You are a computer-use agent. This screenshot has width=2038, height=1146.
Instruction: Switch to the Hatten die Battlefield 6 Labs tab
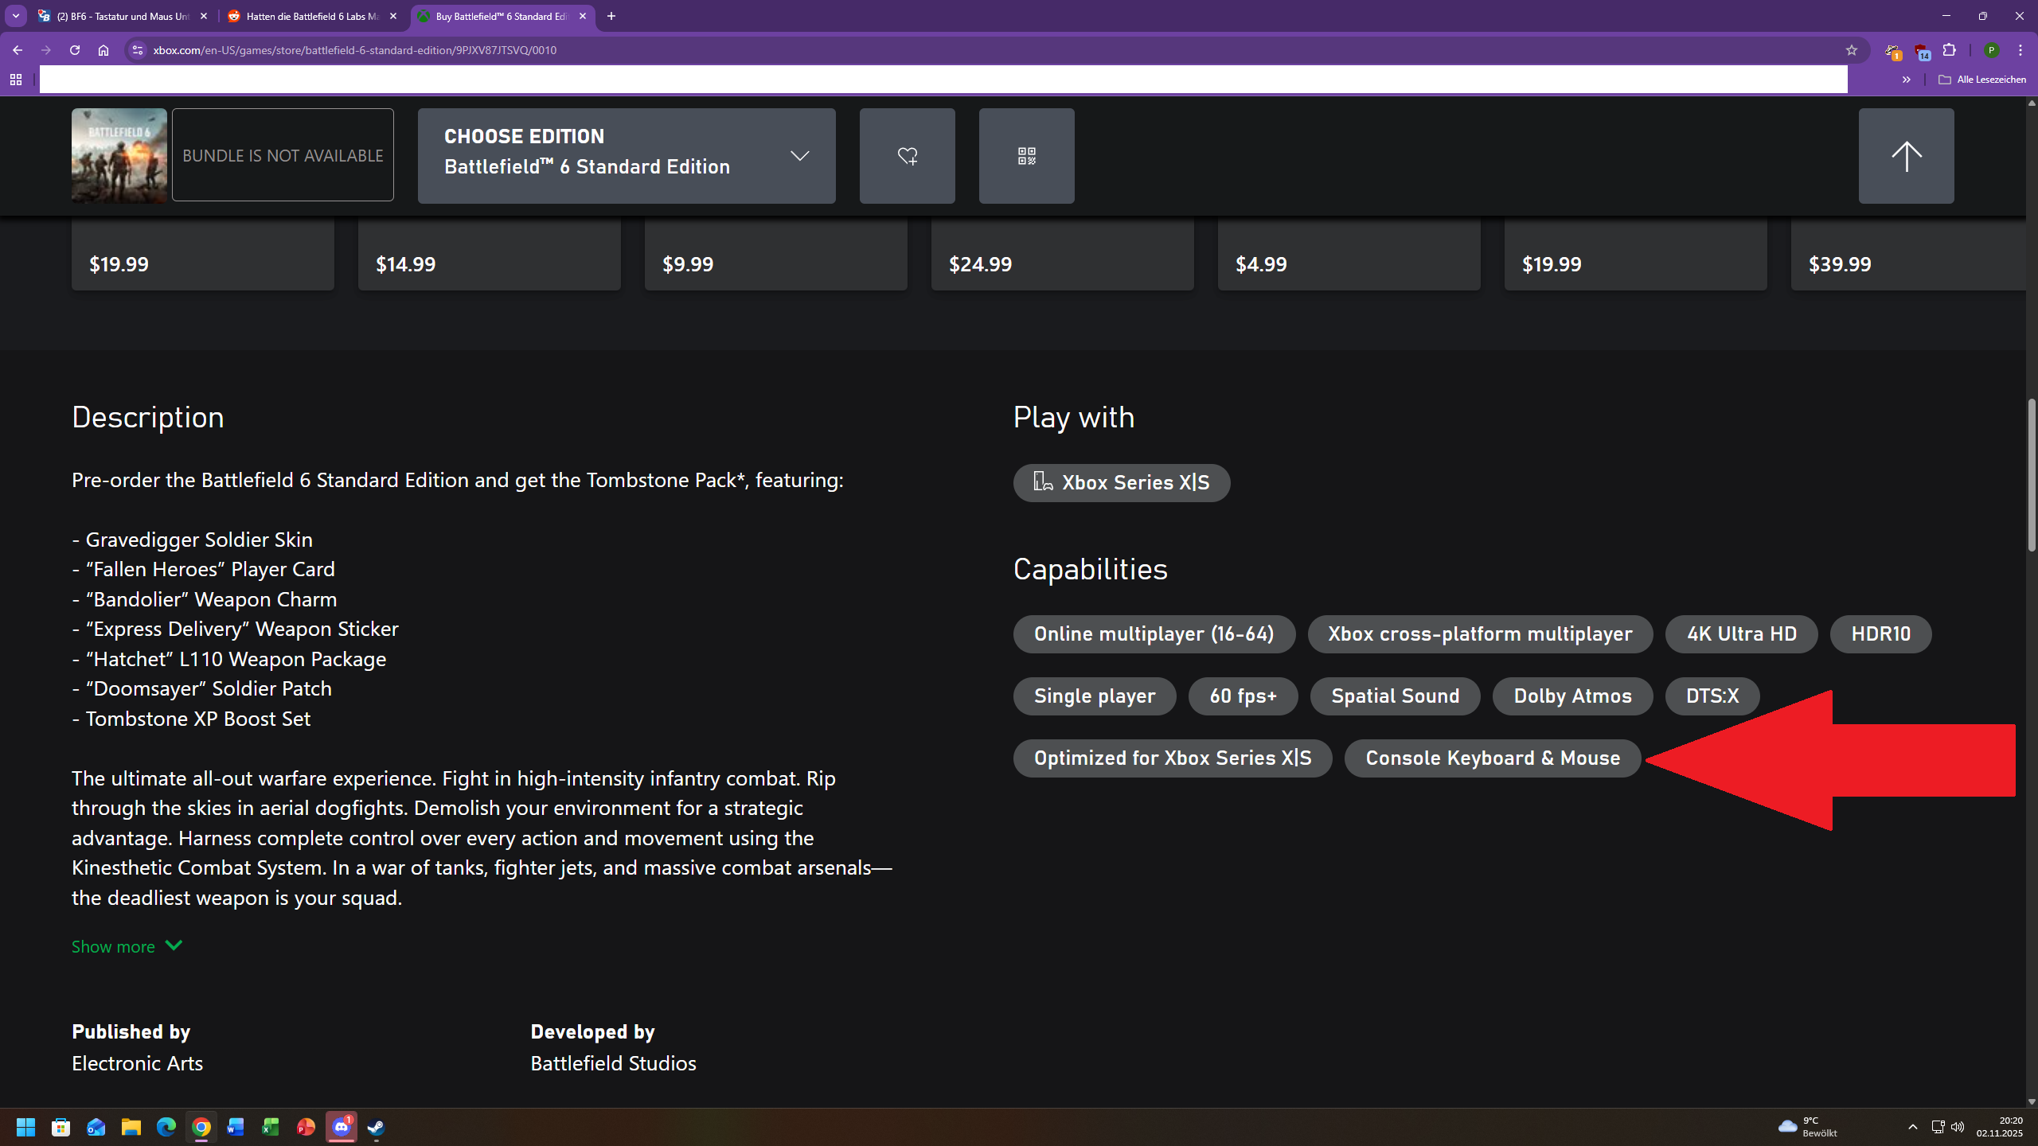click(310, 16)
